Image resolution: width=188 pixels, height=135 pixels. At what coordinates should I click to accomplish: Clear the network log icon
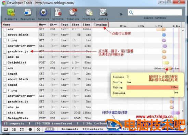tap(39, 130)
